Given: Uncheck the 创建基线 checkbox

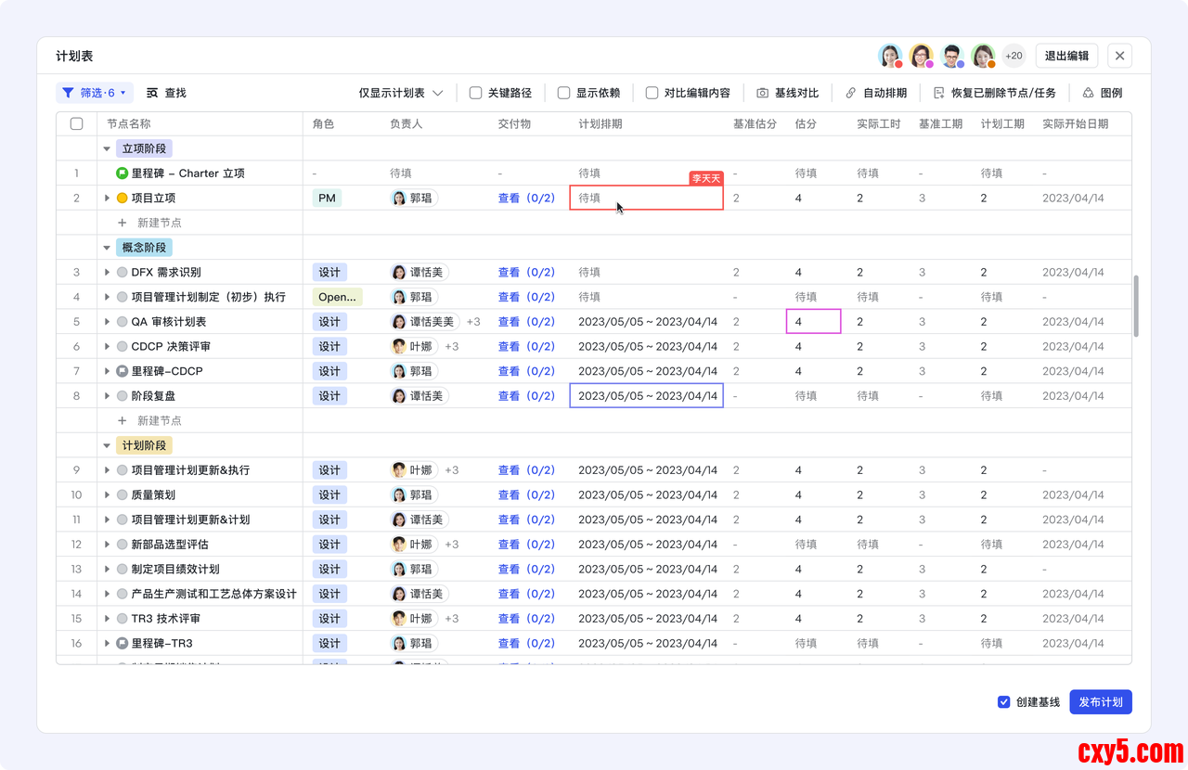Looking at the screenshot, I should point(1003,702).
